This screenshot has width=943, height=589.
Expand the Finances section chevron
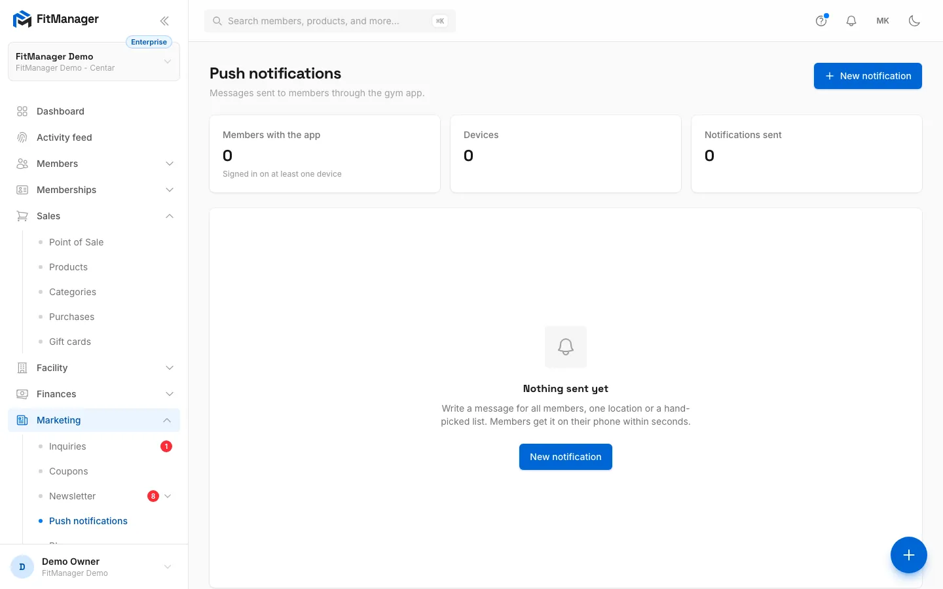pyautogui.click(x=170, y=394)
